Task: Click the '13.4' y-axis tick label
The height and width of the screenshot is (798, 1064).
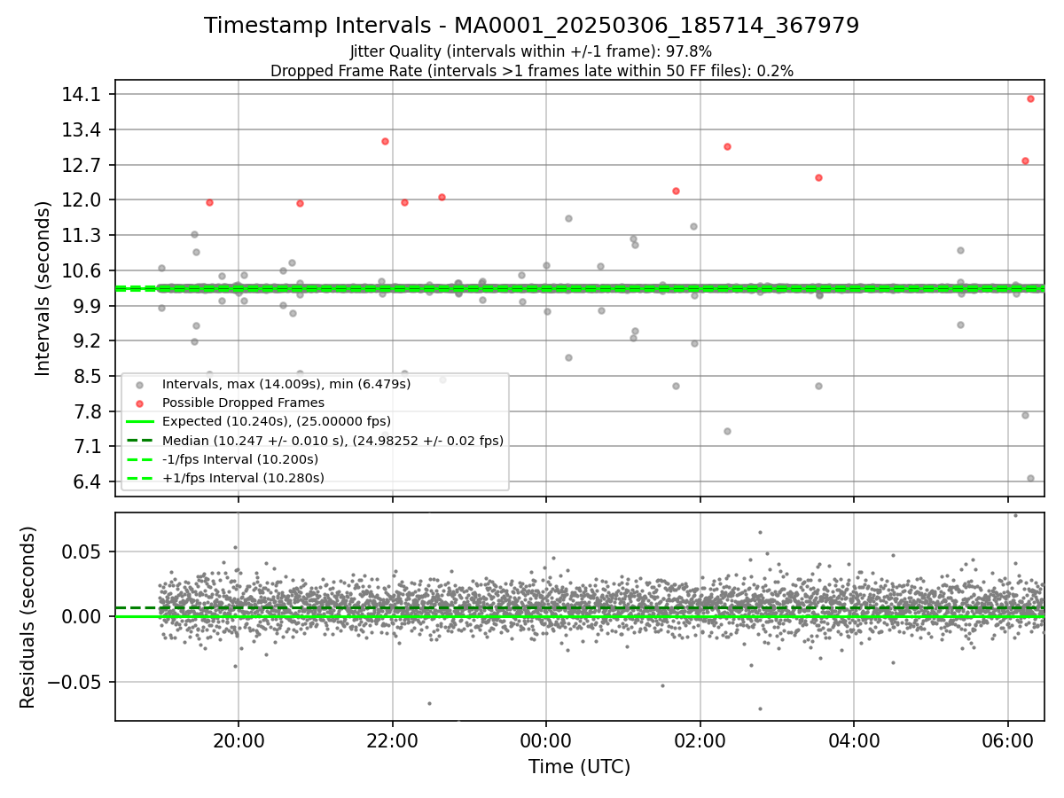Action: (x=82, y=130)
